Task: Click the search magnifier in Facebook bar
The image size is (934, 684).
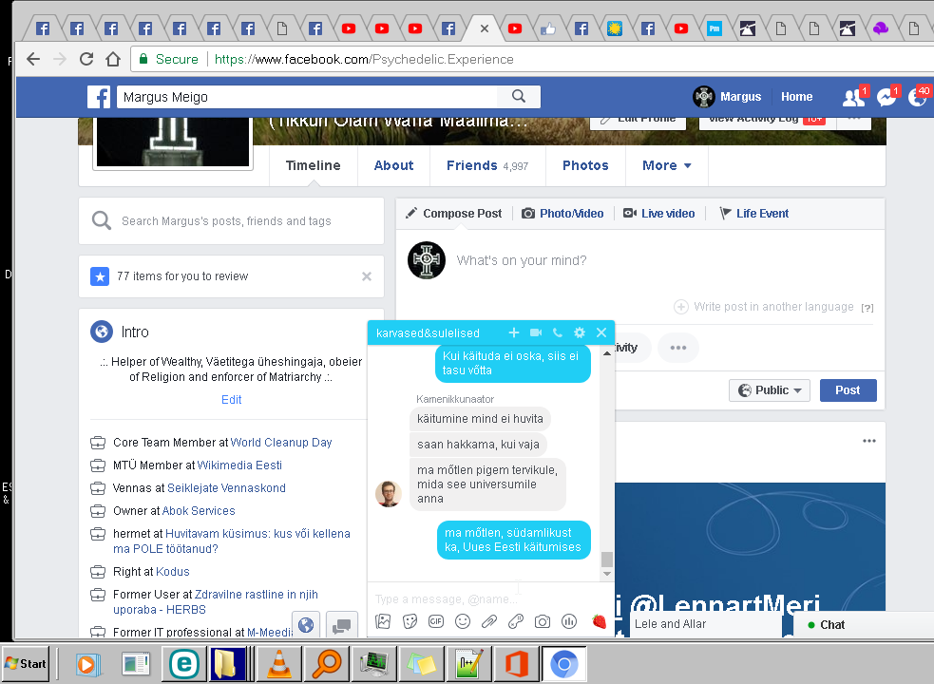Action: tap(518, 97)
